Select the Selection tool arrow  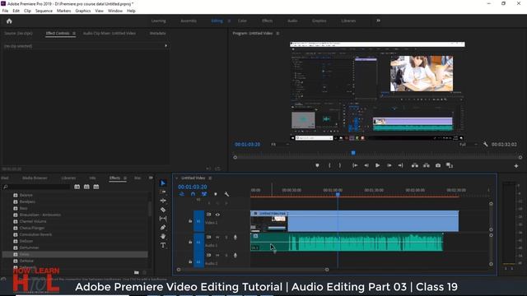click(163, 183)
